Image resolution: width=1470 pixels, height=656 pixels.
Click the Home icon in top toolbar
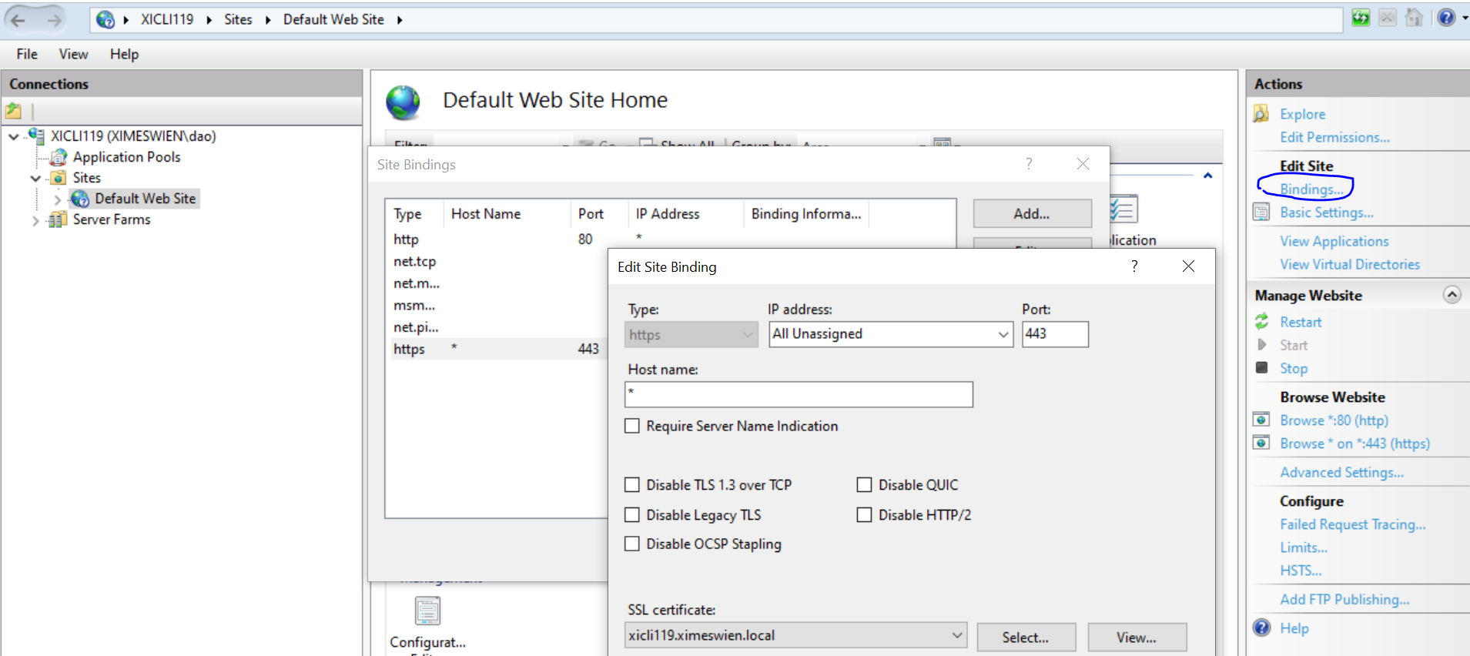pyautogui.click(x=1414, y=18)
